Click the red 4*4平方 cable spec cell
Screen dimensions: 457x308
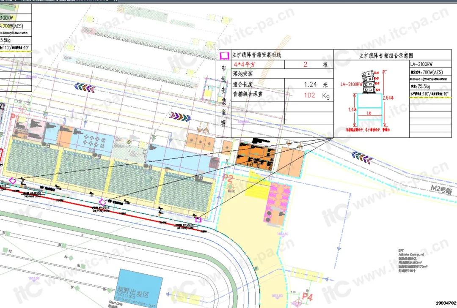click(245, 65)
